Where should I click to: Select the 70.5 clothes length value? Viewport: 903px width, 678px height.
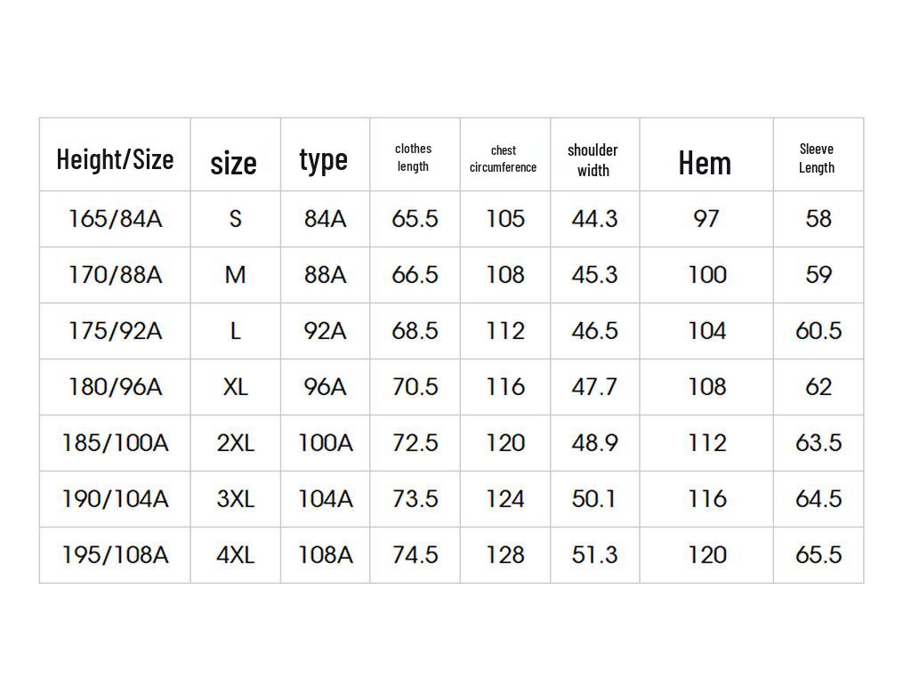[415, 387]
